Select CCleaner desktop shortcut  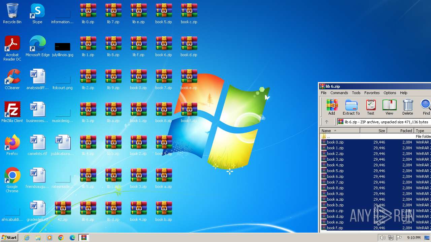pyautogui.click(x=12, y=80)
